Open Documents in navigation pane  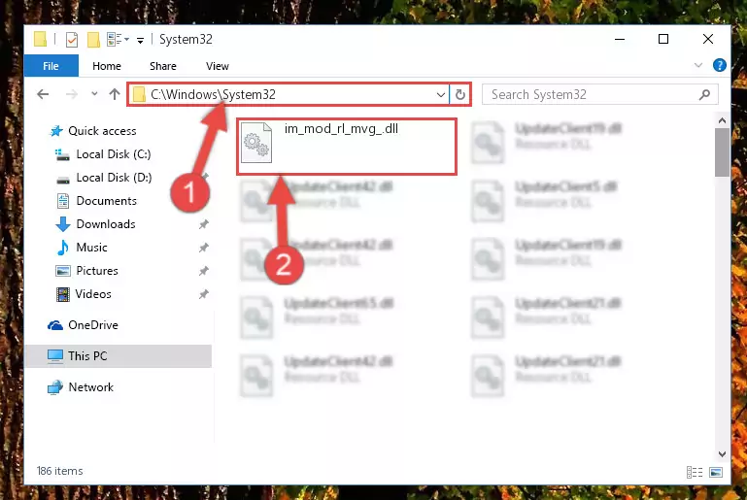pyautogui.click(x=106, y=200)
